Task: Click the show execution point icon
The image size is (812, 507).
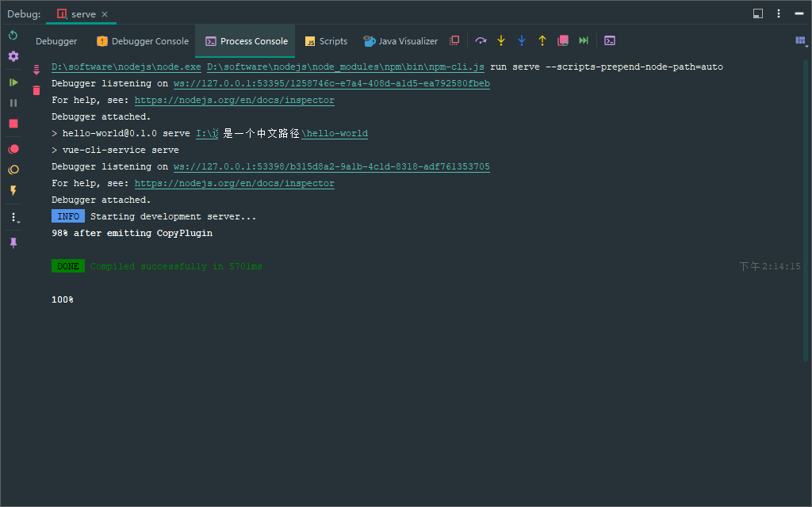Action: click(x=454, y=41)
